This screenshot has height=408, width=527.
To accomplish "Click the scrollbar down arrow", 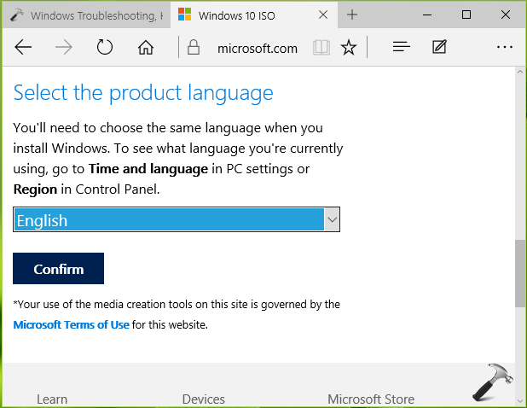I will (x=520, y=401).
